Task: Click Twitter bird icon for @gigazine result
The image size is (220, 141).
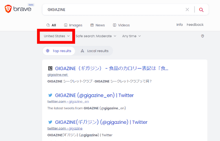Action: pyautogui.click(x=50, y=122)
